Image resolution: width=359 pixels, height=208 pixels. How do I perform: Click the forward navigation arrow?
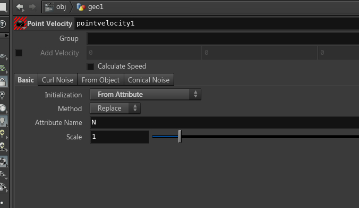pyautogui.click(x=32, y=7)
